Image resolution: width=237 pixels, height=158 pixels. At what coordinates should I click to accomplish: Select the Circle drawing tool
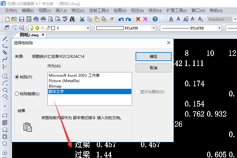pyautogui.click(x=5, y=76)
